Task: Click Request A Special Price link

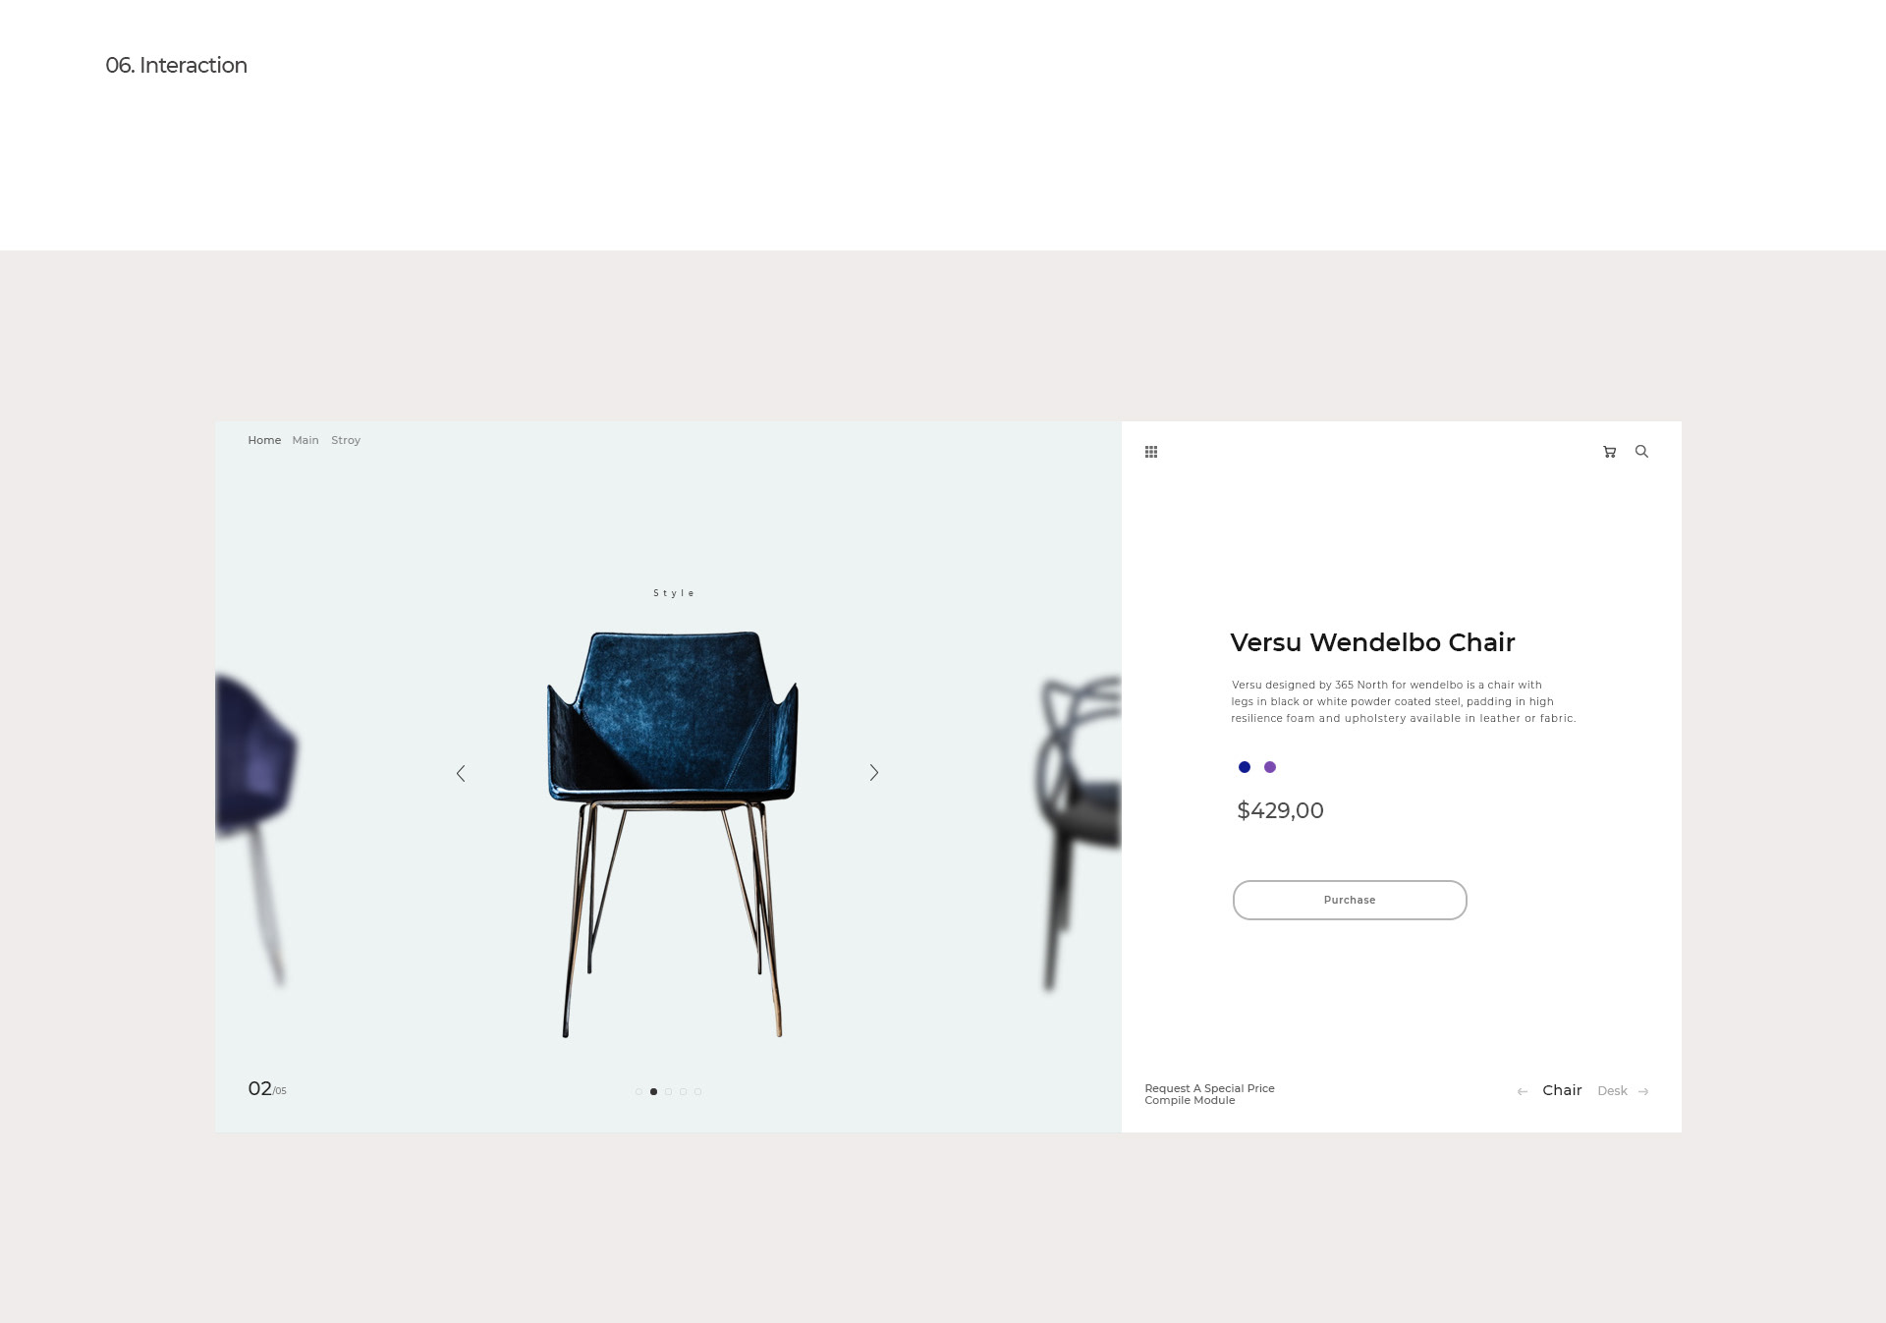Action: point(1209,1088)
